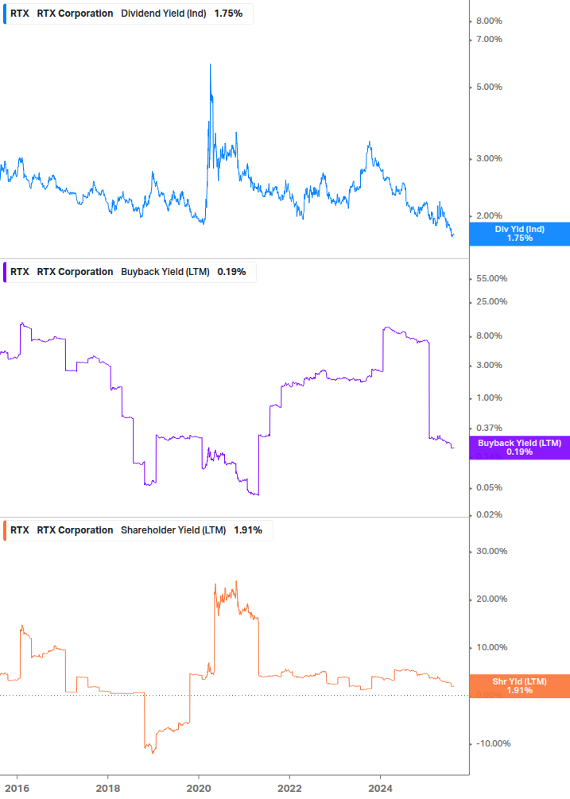Click the 2020 label on time axis
The width and height of the screenshot is (570, 799).
199,789
